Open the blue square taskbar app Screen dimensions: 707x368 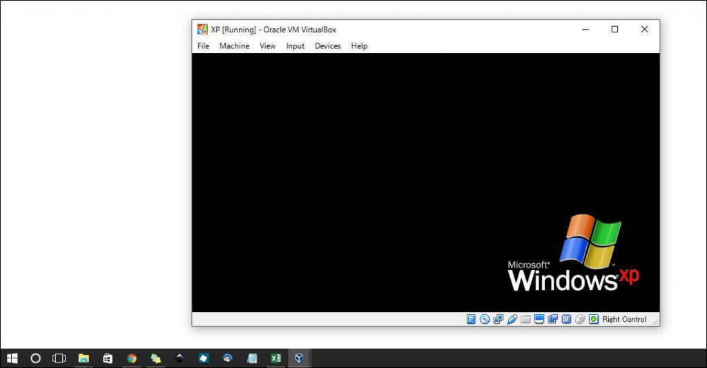click(x=204, y=358)
